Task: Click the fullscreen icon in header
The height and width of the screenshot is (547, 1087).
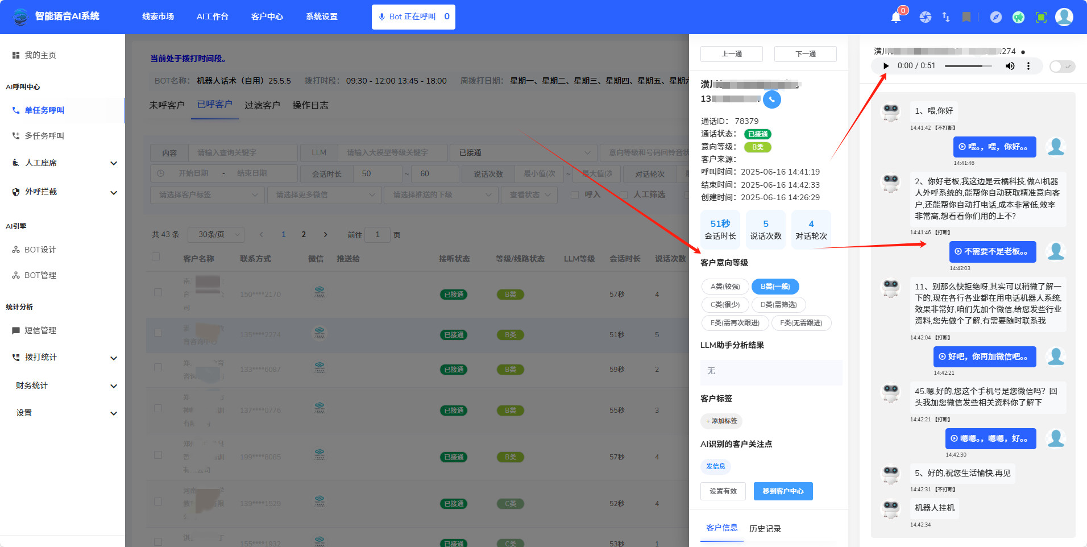Action: pyautogui.click(x=1041, y=17)
